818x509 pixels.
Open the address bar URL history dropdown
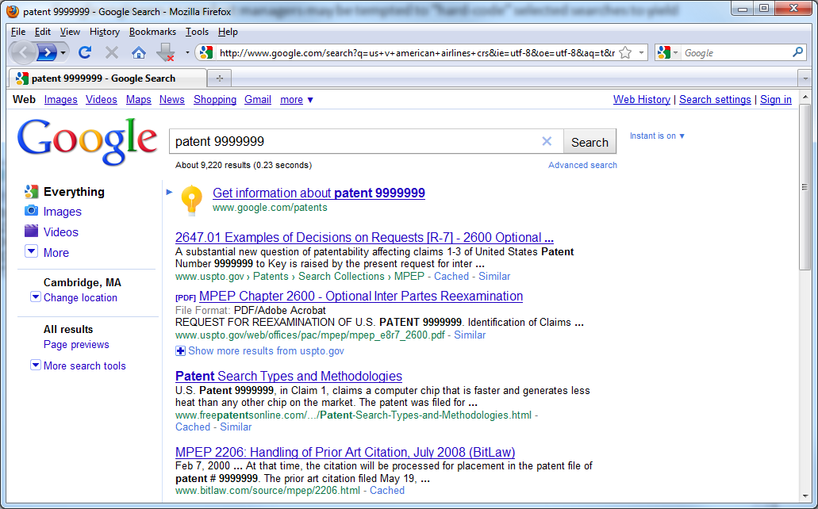641,52
